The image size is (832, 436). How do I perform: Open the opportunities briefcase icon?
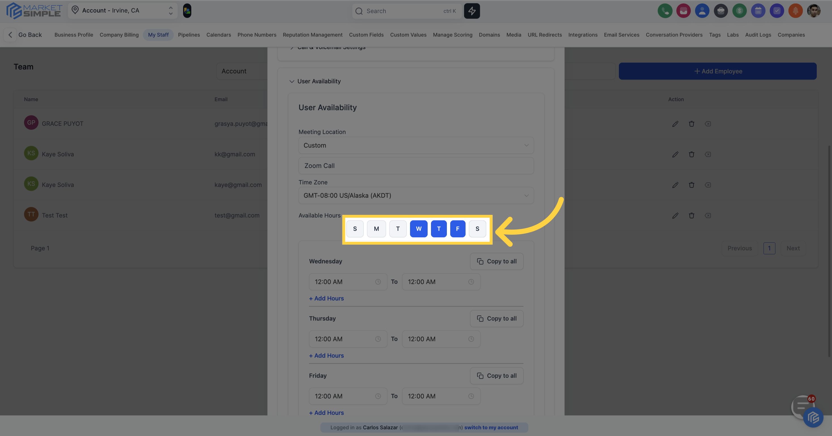[x=721, y=11]
